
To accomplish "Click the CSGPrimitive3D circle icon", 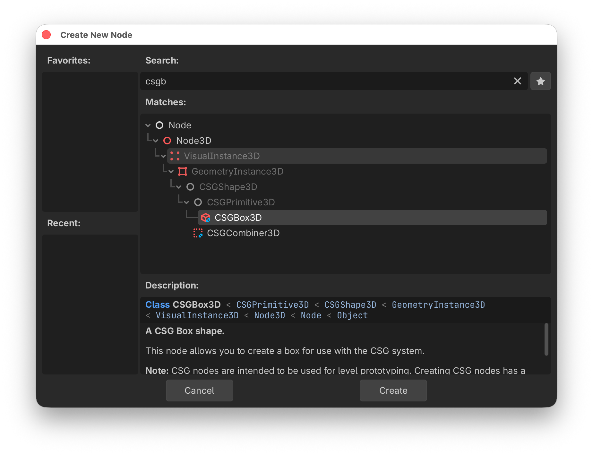I will point(198,202).
